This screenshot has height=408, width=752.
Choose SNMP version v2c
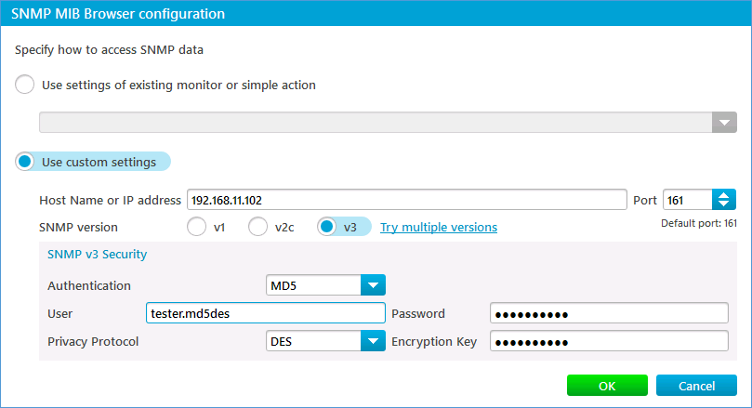pyautogui.click(x=257, y=227)
